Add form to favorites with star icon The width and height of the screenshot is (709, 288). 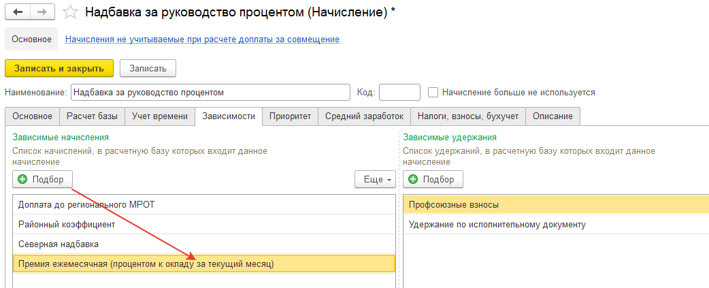coord(70,12)
